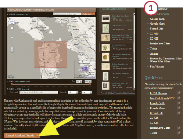This screenshot has width=183, height=139.
Task: Expand the minimum map scale dropdown
Action: (x=73, y=92)
